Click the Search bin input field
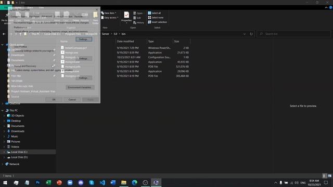This screenshot has height=187, width=333. click(x=293, y=34)
